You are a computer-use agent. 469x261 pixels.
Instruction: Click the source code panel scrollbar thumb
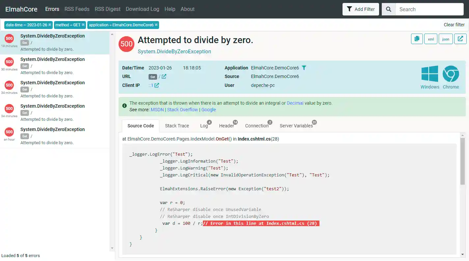[x=463, y=161]
